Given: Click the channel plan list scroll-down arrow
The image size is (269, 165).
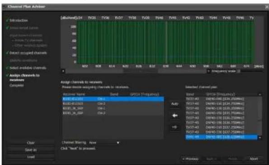Looking at the screenshot, I should (x=260, y=137).
